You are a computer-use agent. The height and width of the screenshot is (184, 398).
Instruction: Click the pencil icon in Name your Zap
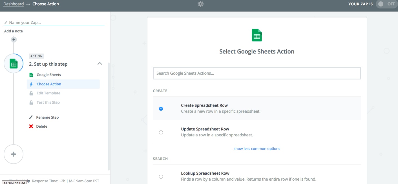coord(6,23)
